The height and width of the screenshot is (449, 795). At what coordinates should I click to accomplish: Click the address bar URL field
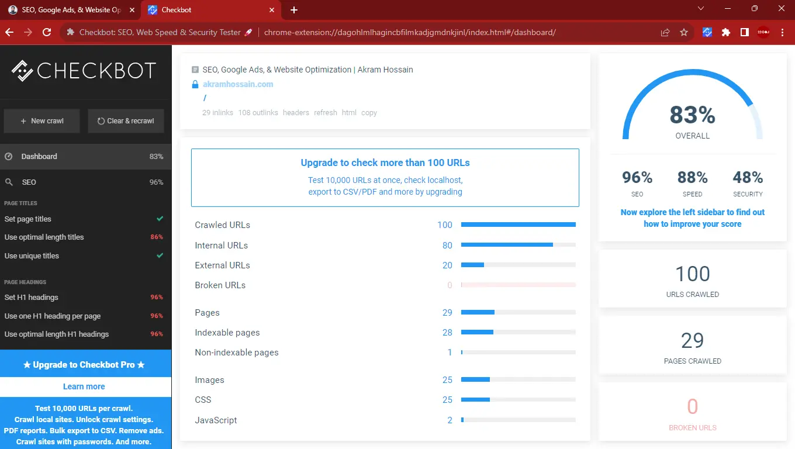click(410, 33)
